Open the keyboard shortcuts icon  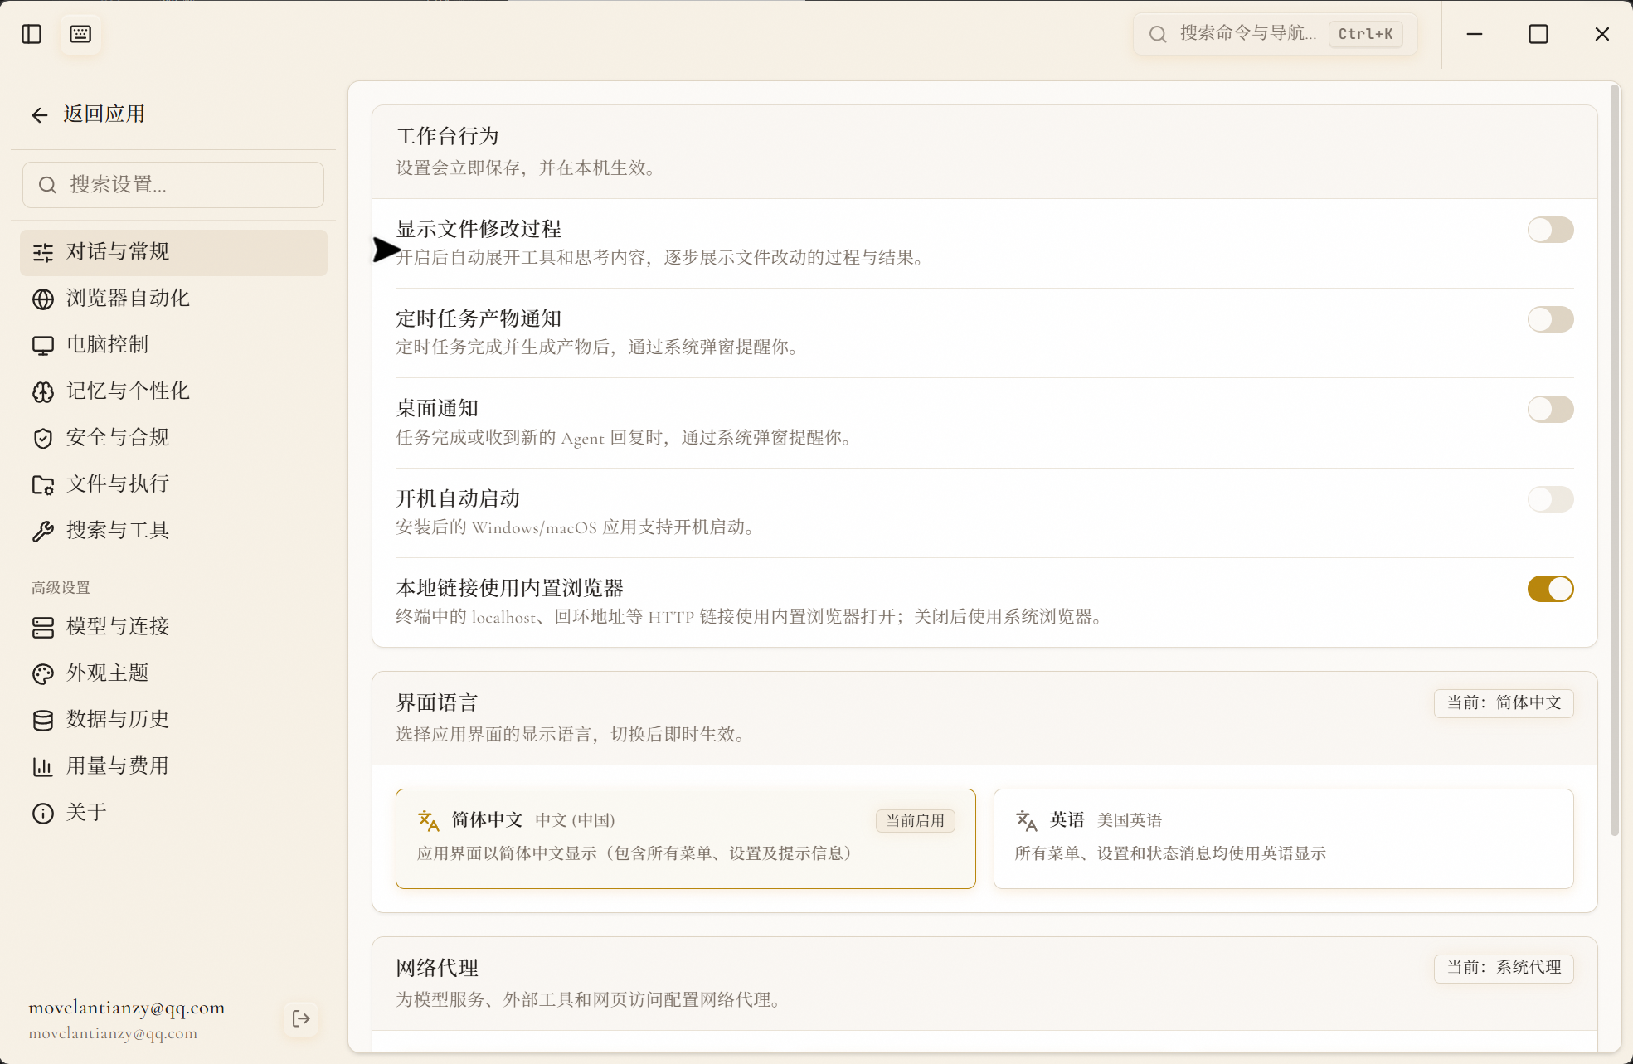(x=80, y=34)
